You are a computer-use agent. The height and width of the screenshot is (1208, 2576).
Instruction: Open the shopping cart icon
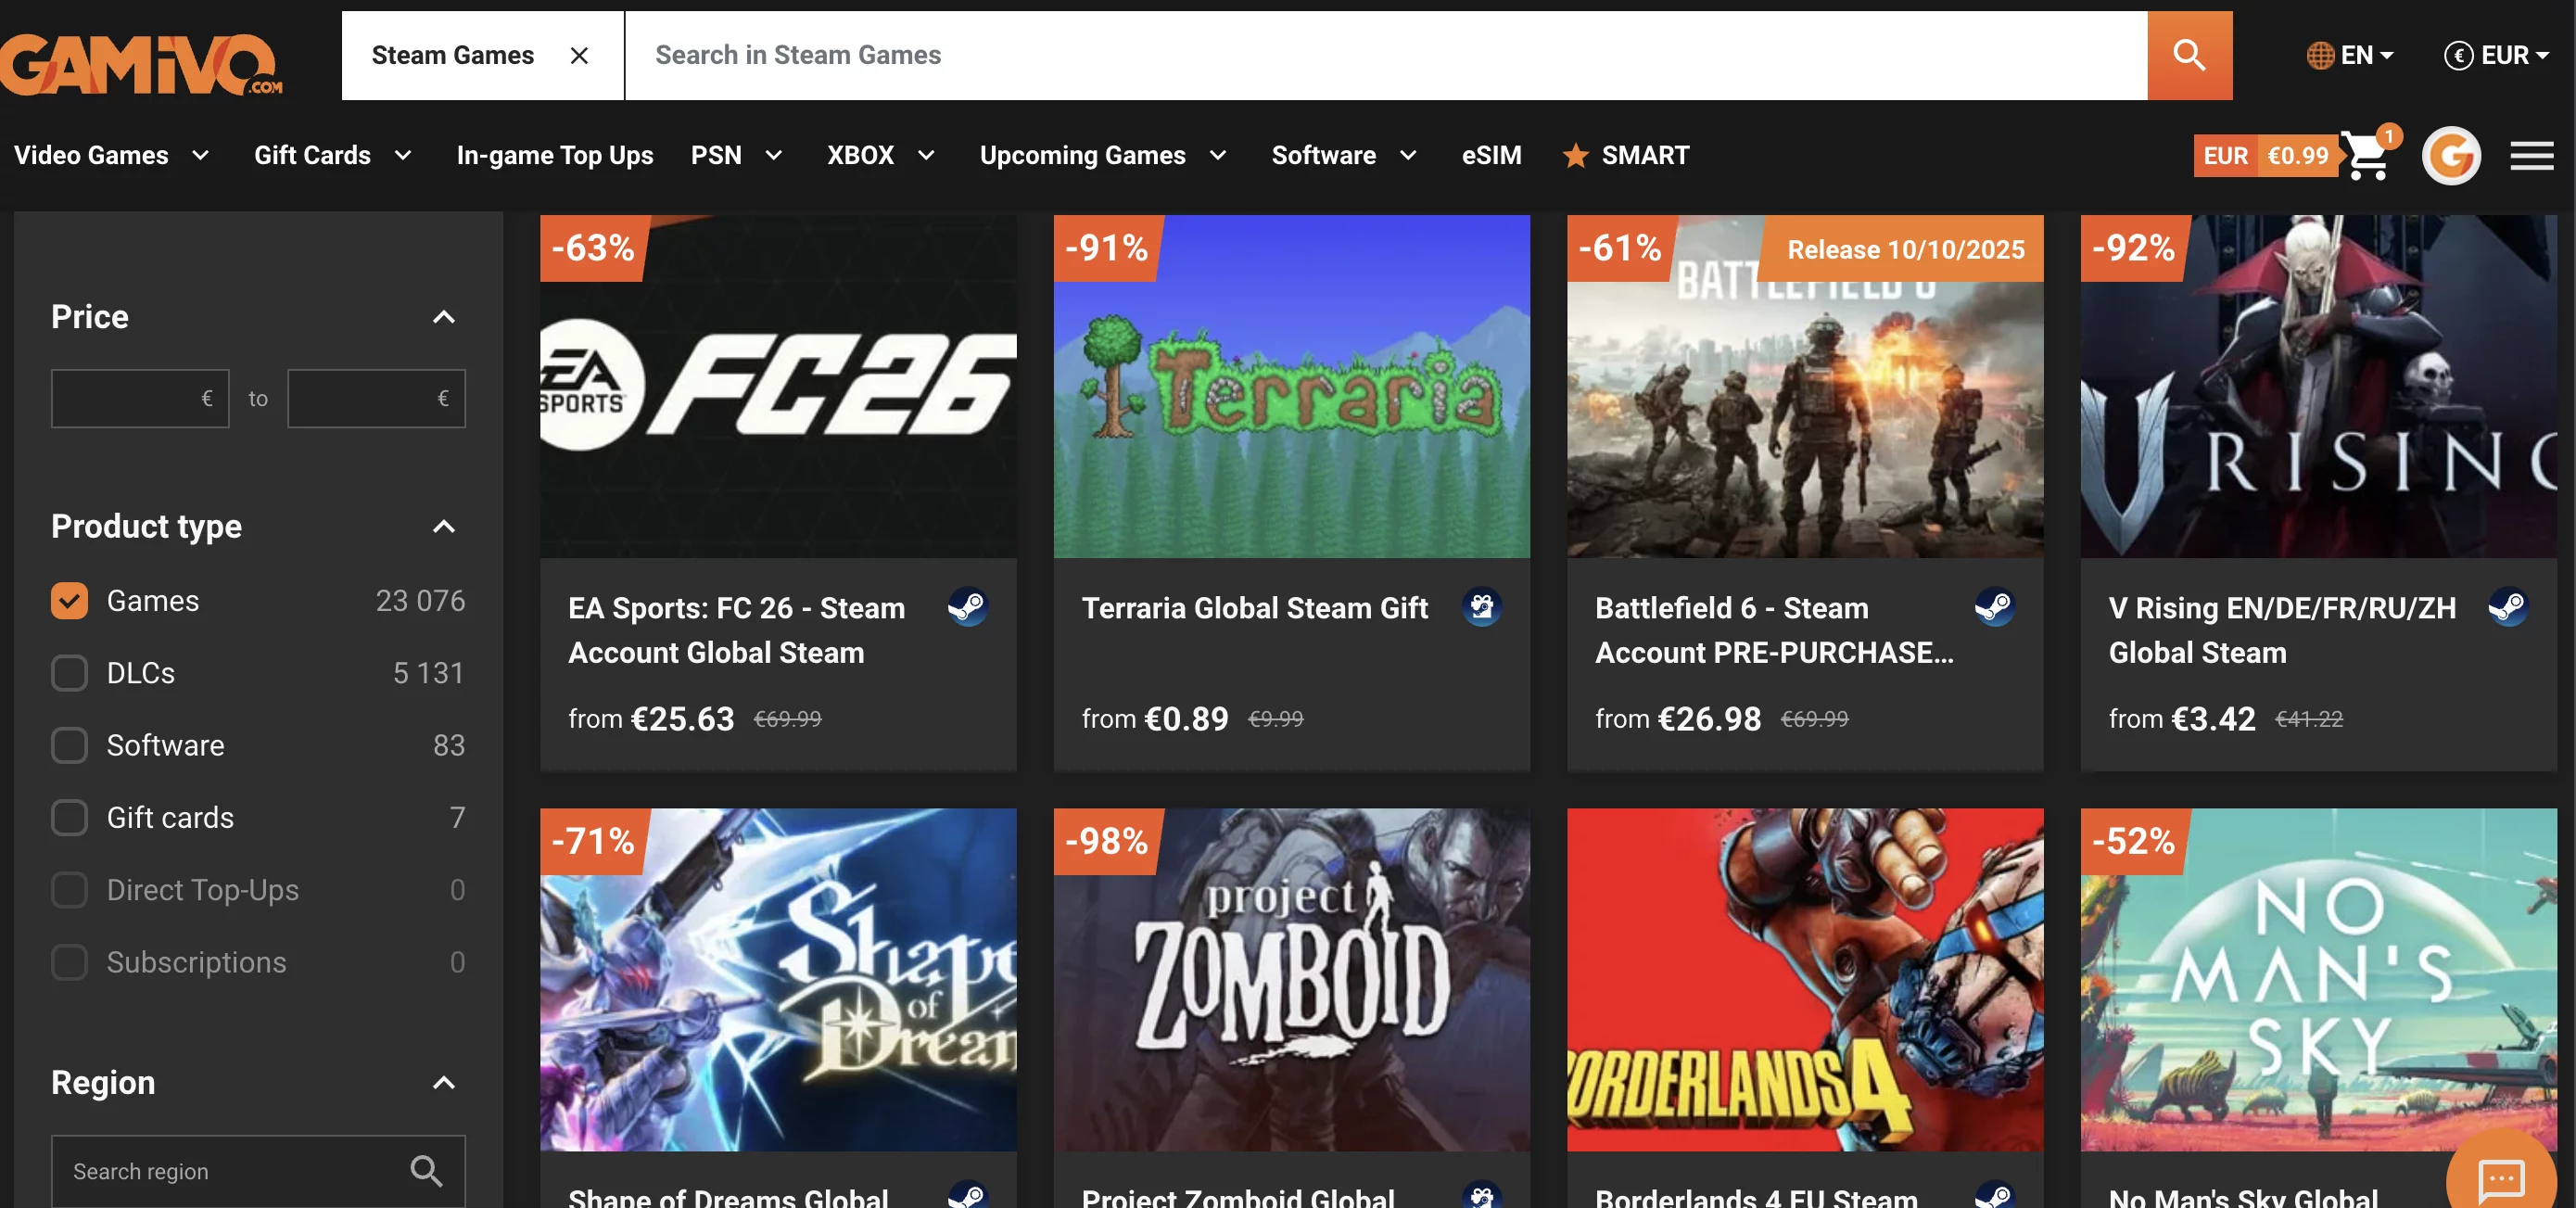(2366, 156)
